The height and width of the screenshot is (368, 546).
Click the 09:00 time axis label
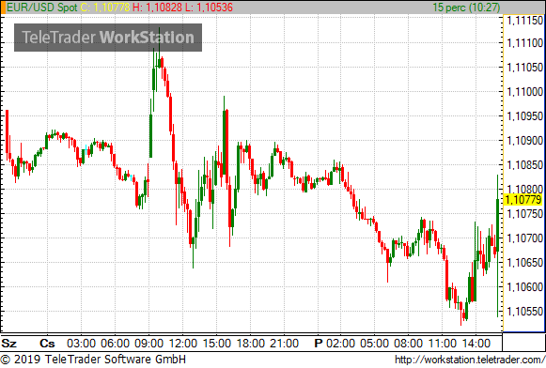[x=148, y=344]
